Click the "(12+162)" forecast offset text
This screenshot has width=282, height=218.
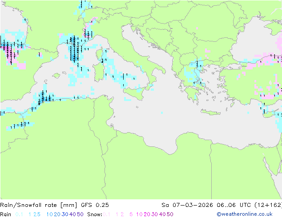(268, 205)
